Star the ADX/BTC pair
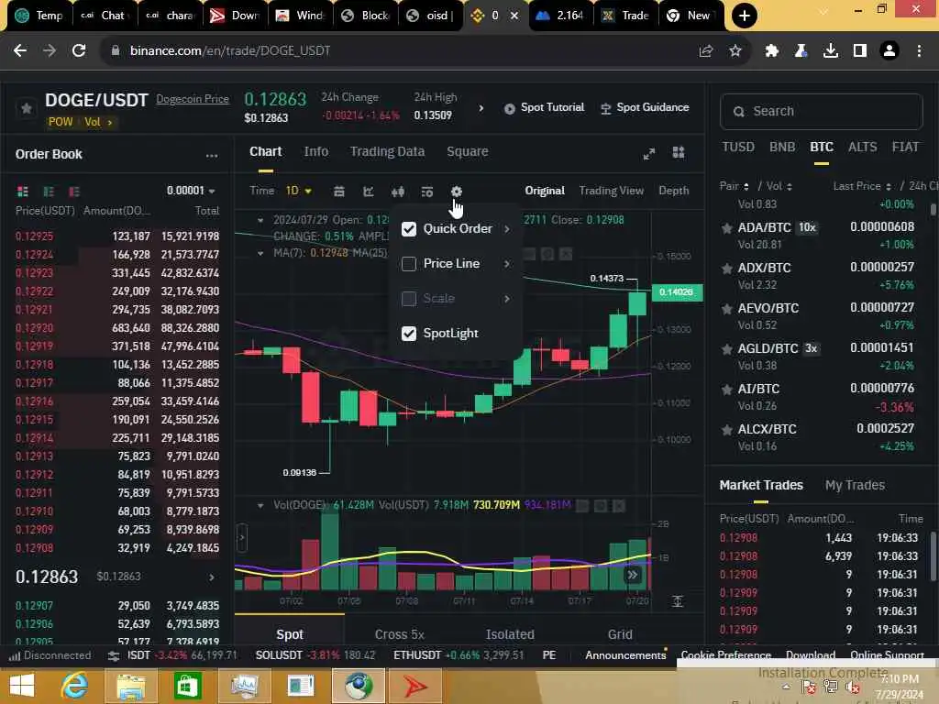The image size is (939, 704). (x=727, y=269)
